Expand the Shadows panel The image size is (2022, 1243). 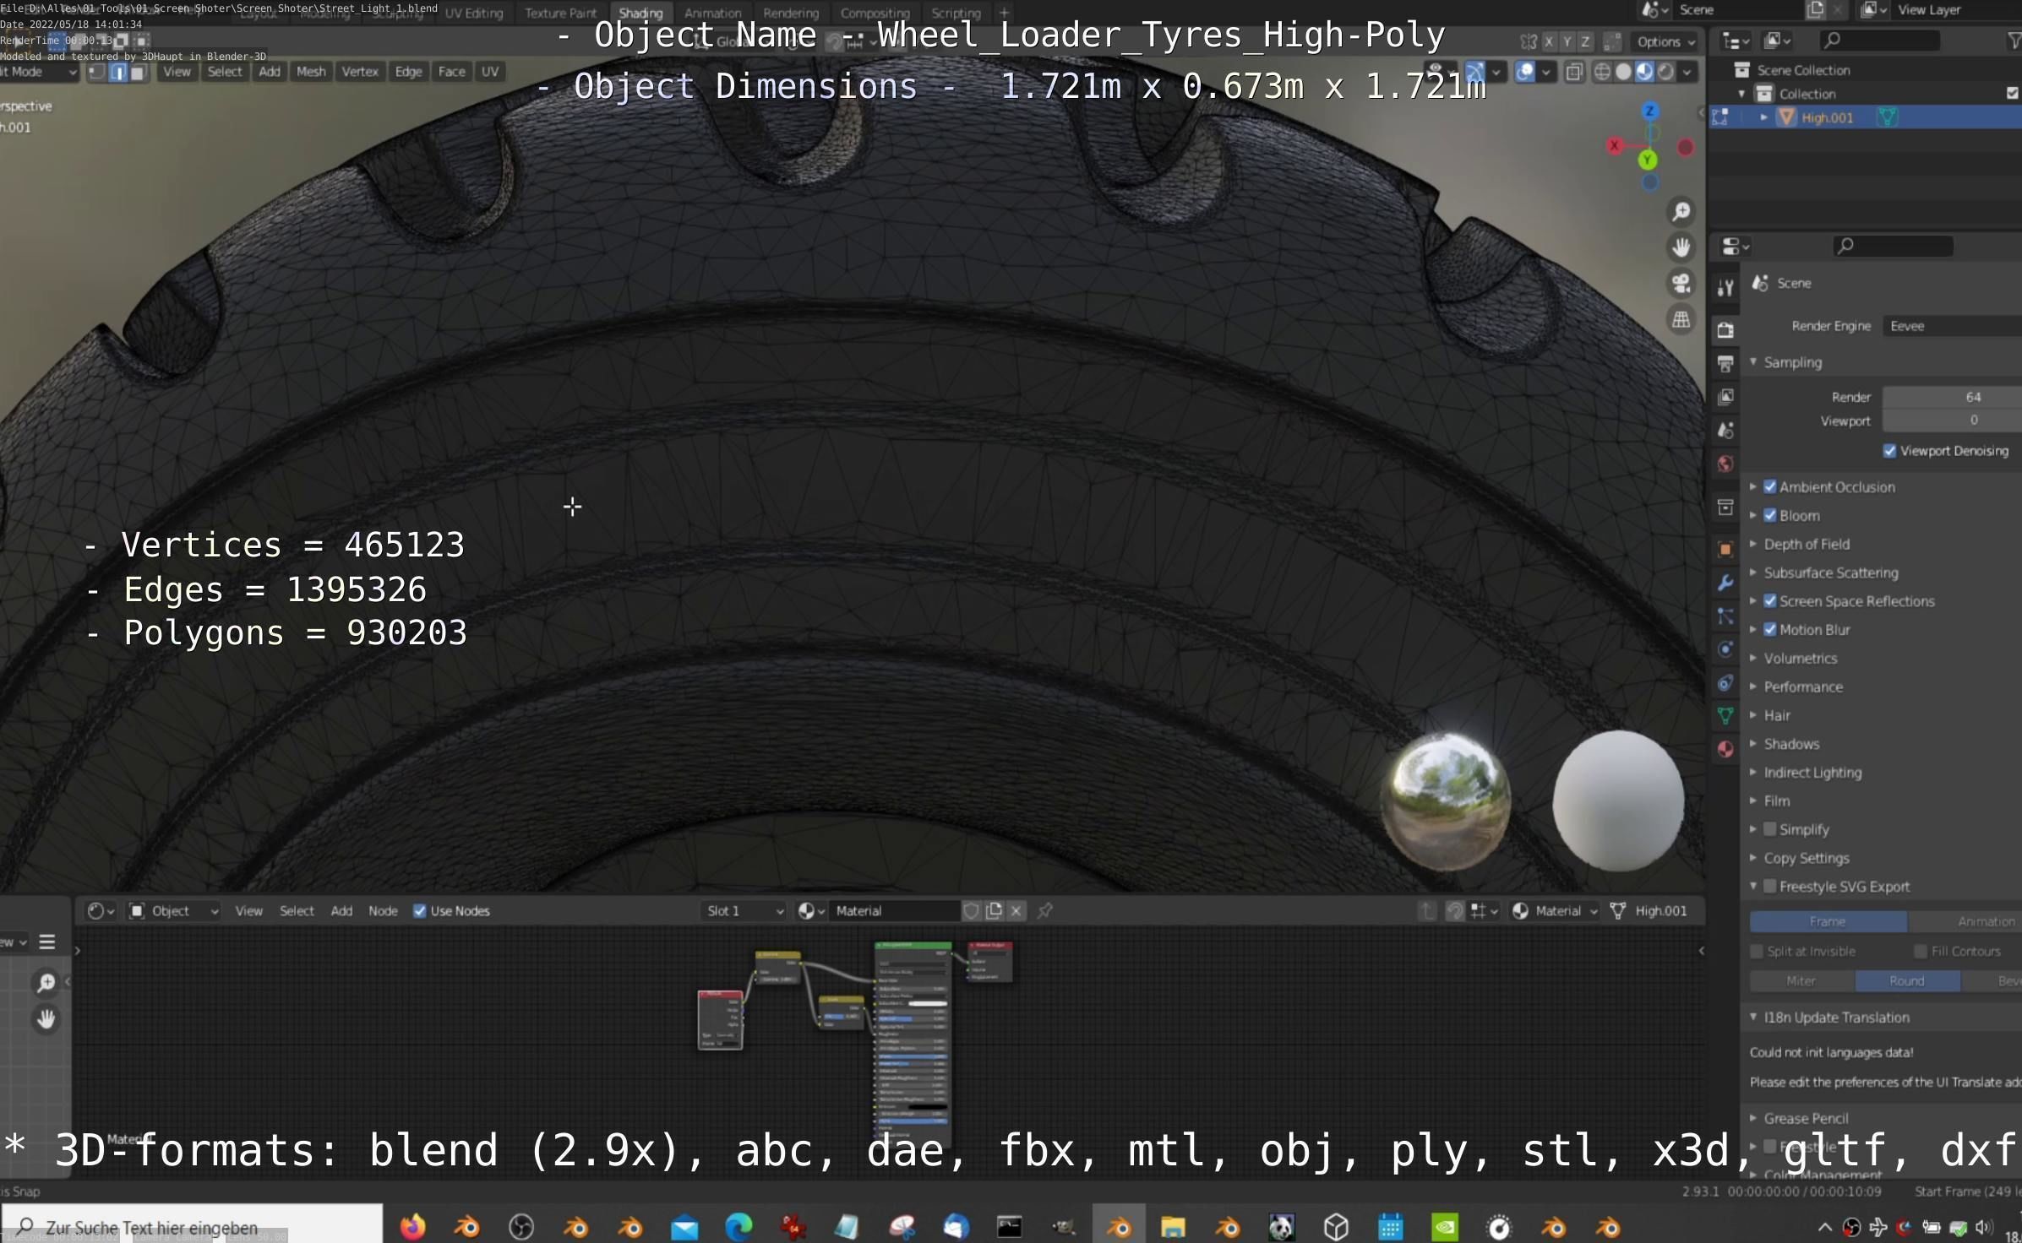pos(1791,744)
